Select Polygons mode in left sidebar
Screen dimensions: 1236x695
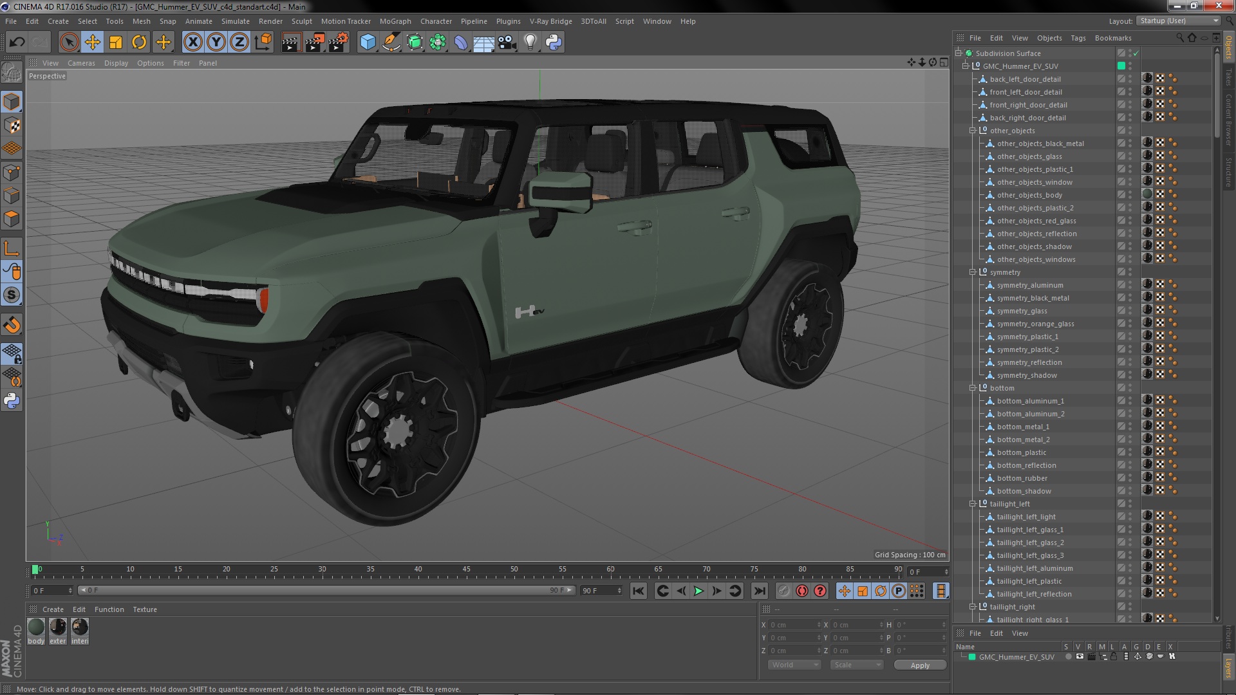pyautogui.click(x=12, y=219)
